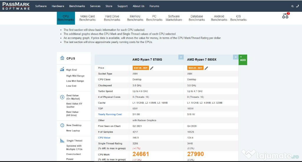
Task: Click the Single Thread bar-chart icon
Action: click(62, 140)
